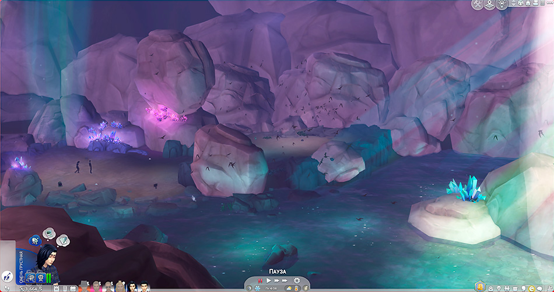Open Build Mode tools icon

pos(478,5)
